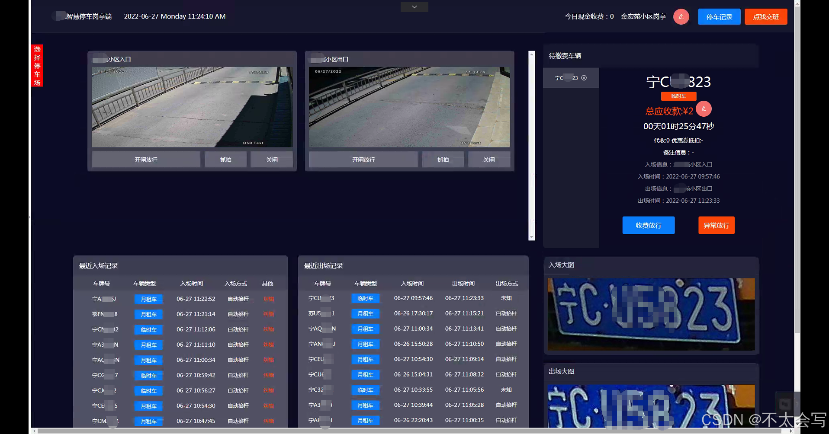Click the 车牌号 header in 最近入场记录
829x434 pixels.
point(101,284)
